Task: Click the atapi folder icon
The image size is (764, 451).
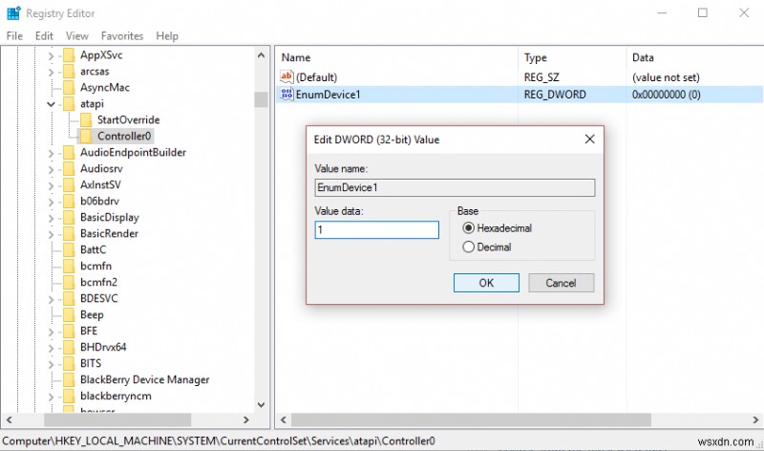Action: [69, 103]
